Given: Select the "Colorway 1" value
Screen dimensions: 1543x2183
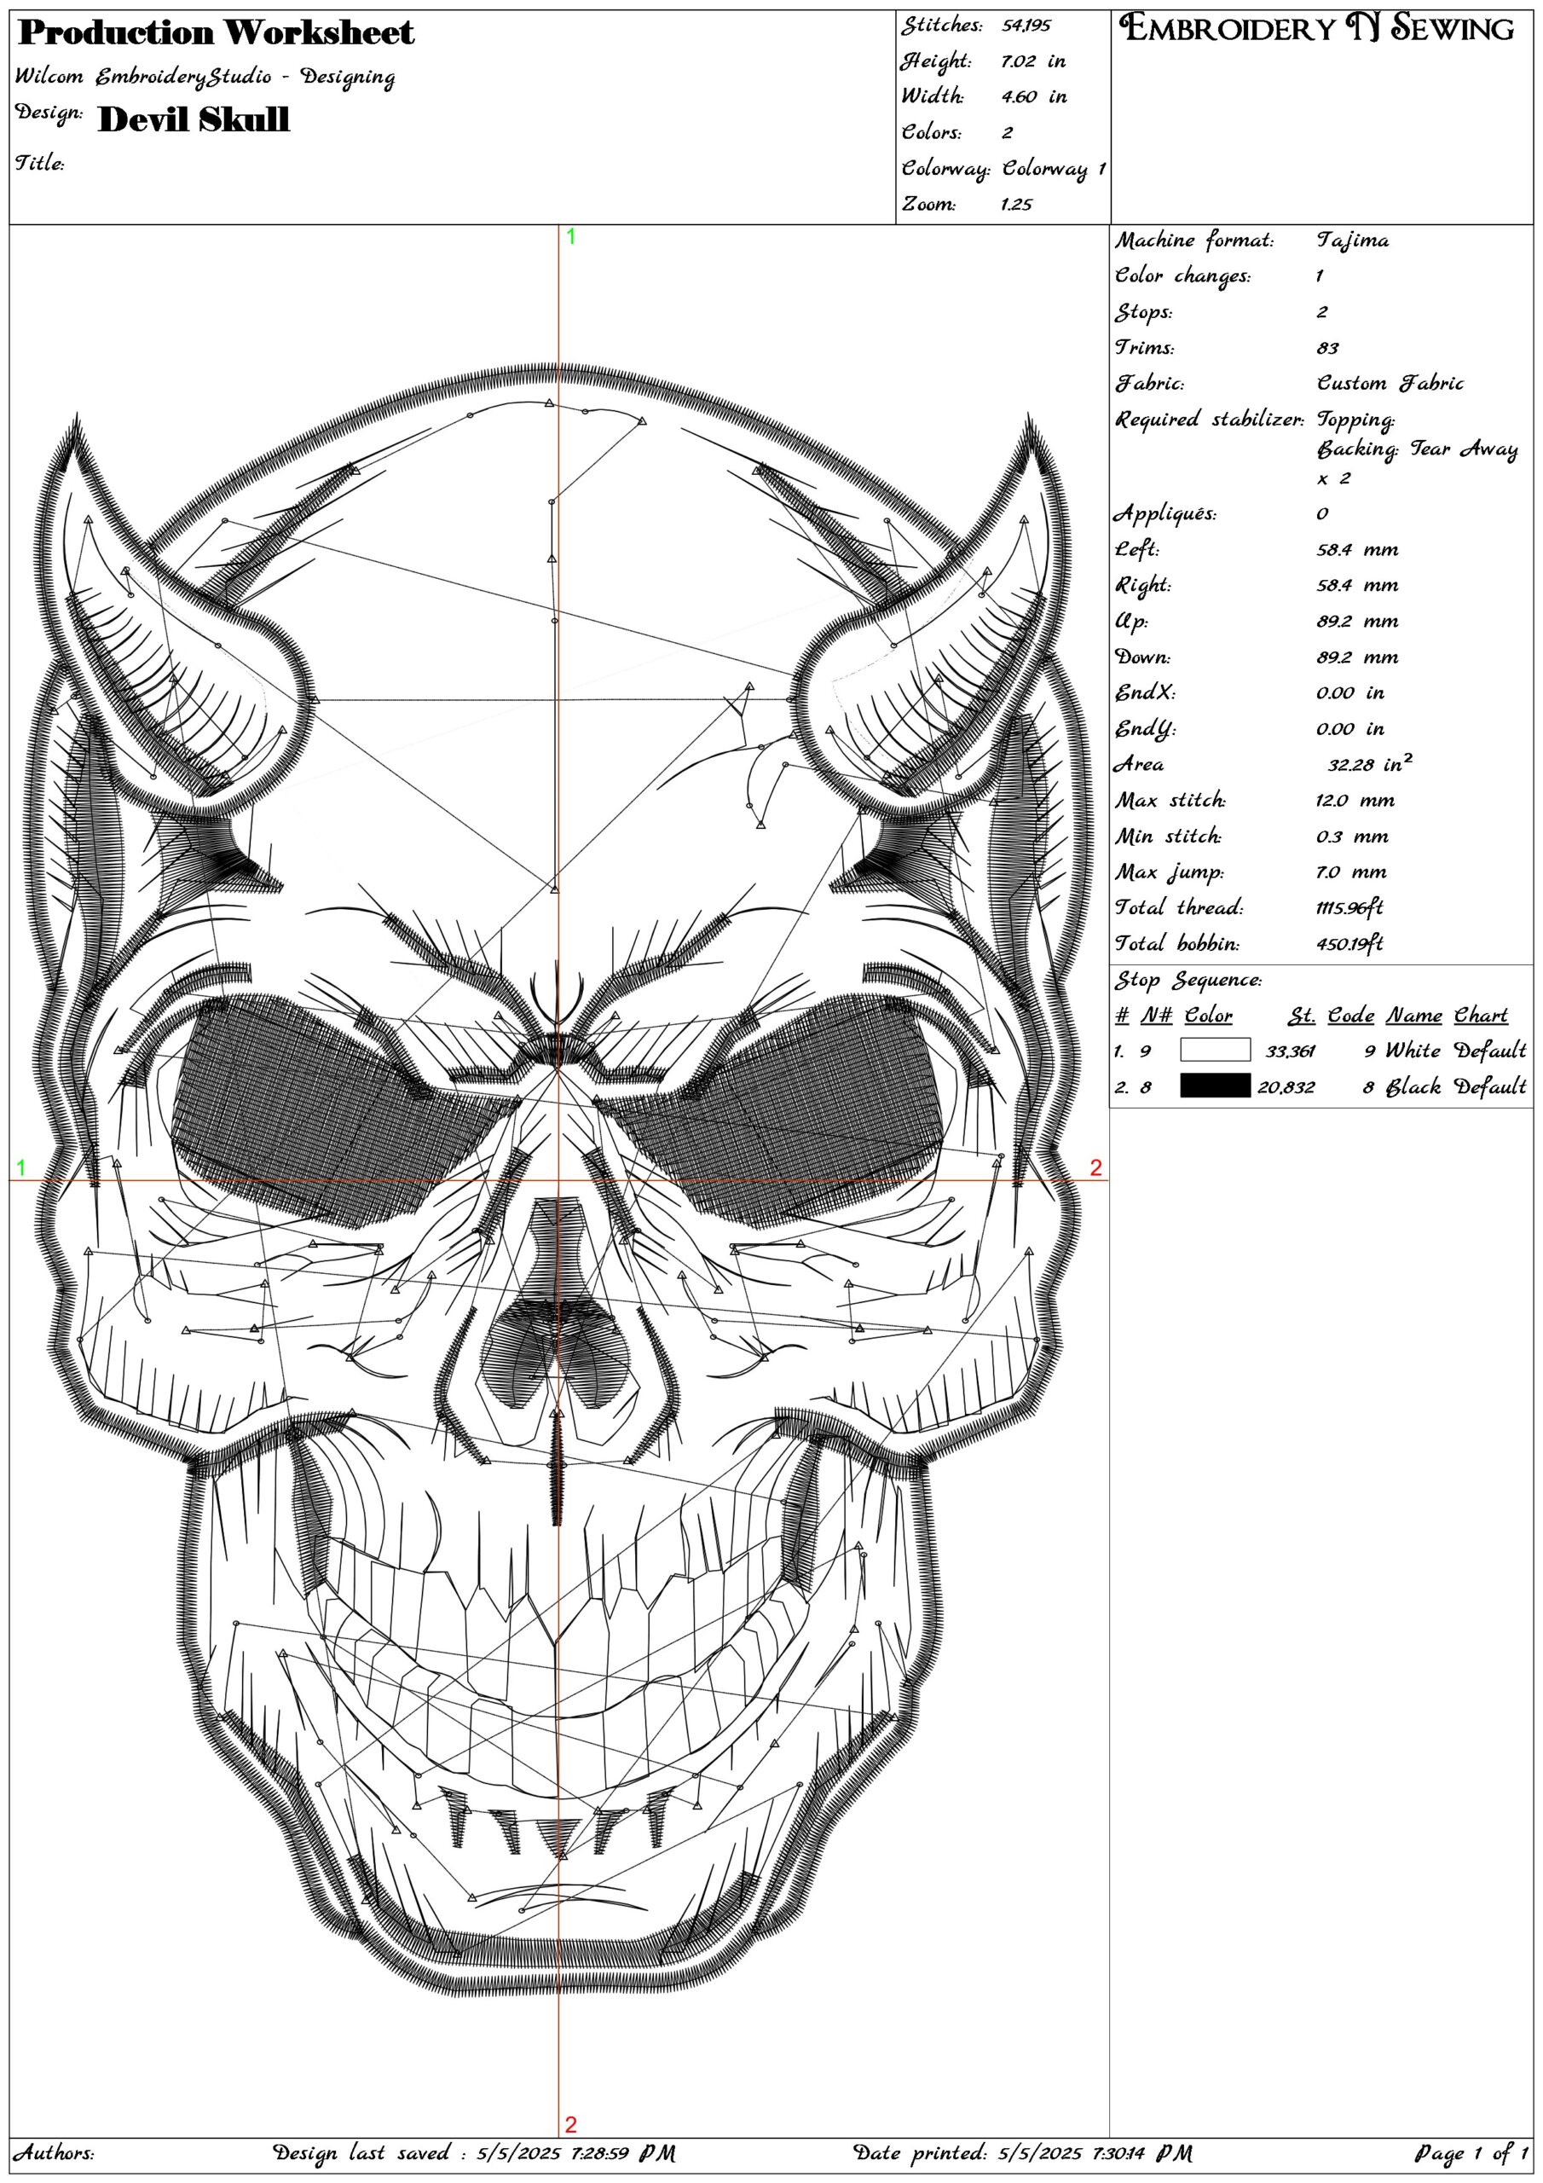Looking at the screenshot, I should (x=1054, y=169).
